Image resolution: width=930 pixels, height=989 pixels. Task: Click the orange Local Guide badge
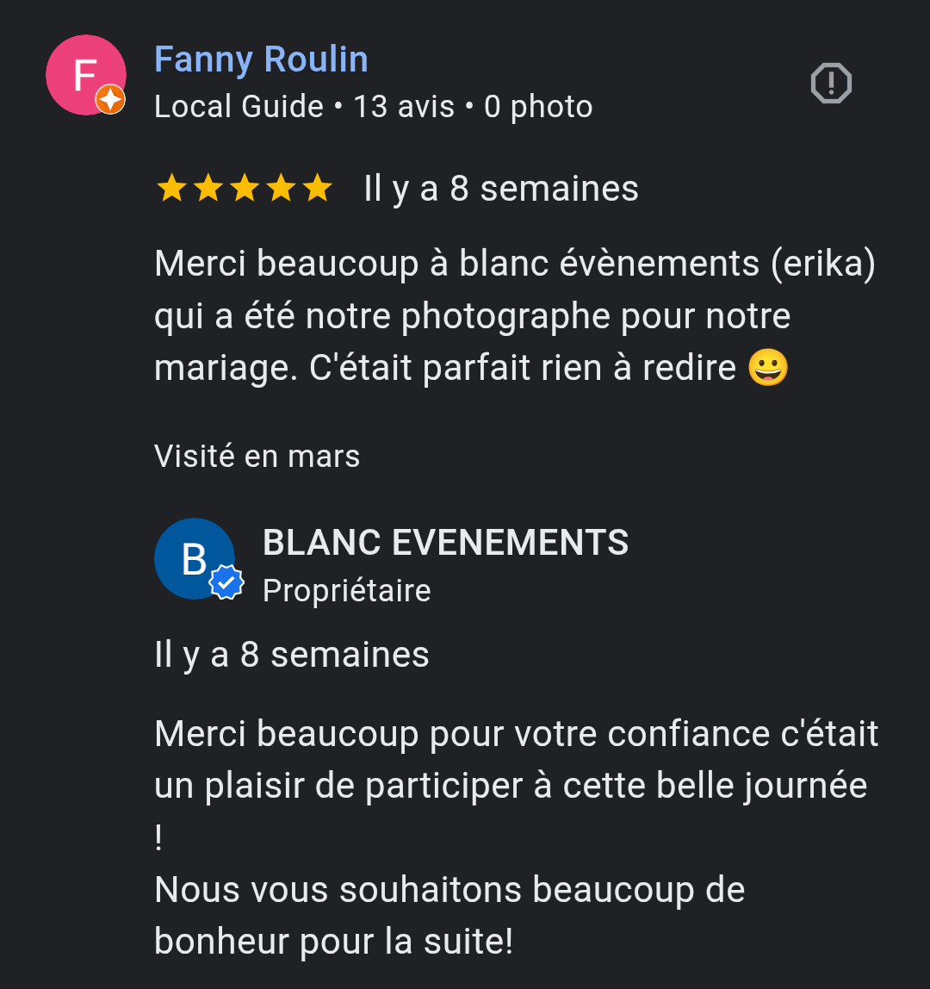(x=110, y=100)
